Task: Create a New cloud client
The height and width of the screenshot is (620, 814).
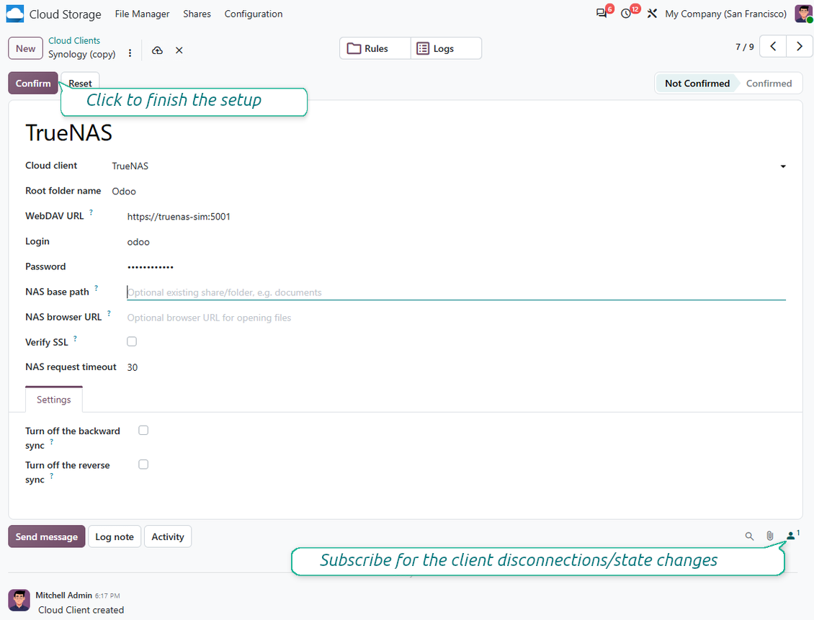Action: click(25, 48)
